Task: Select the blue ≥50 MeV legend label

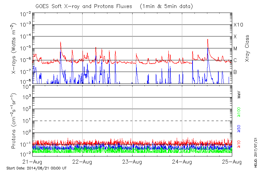Action: (239, 128)
